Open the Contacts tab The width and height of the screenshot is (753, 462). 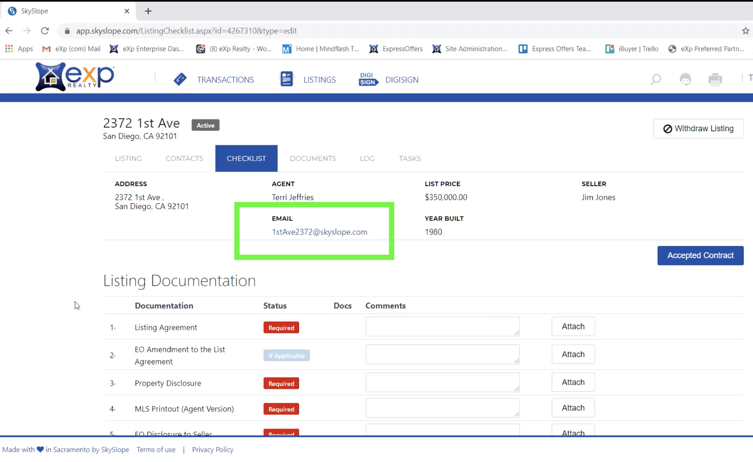[184, 159]
